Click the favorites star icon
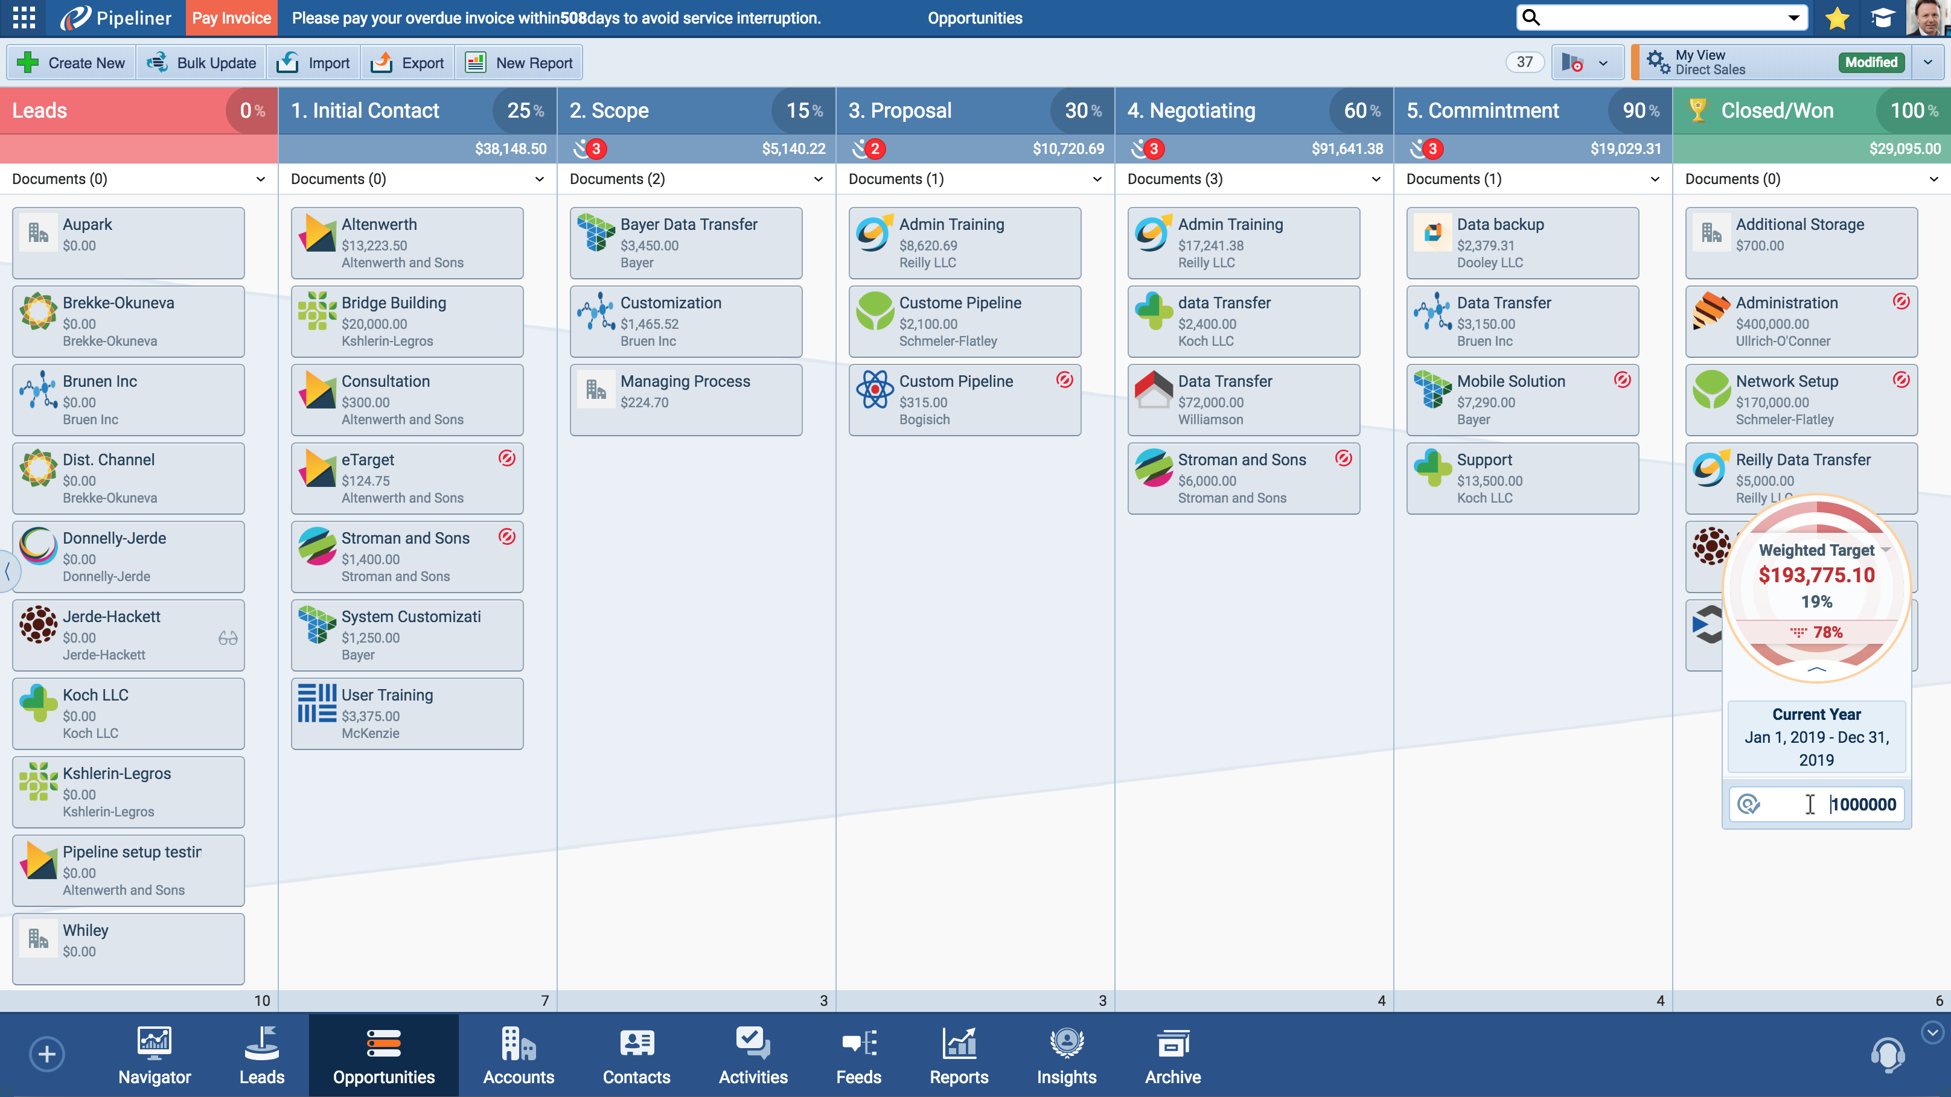Screen dimensions: 1951x1097 [x=1837, y=17]
